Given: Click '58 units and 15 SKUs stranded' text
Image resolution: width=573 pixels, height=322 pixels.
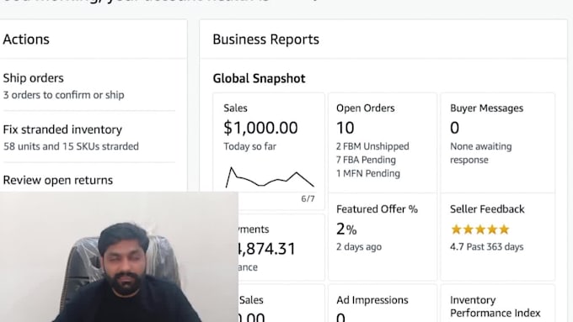Looking at the screenshot, I should (71, 146).
